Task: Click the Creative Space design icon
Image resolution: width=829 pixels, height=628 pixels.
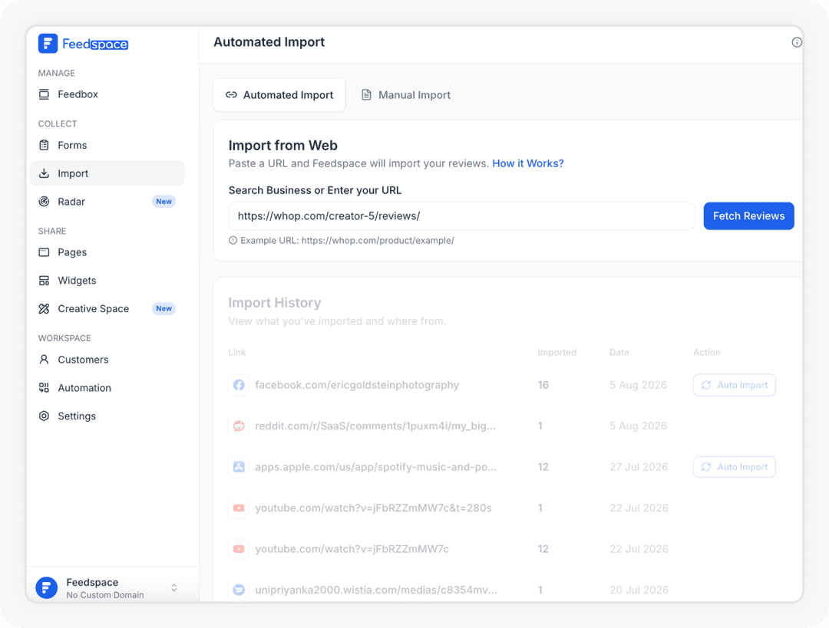Action: click(x=44, y=308)
